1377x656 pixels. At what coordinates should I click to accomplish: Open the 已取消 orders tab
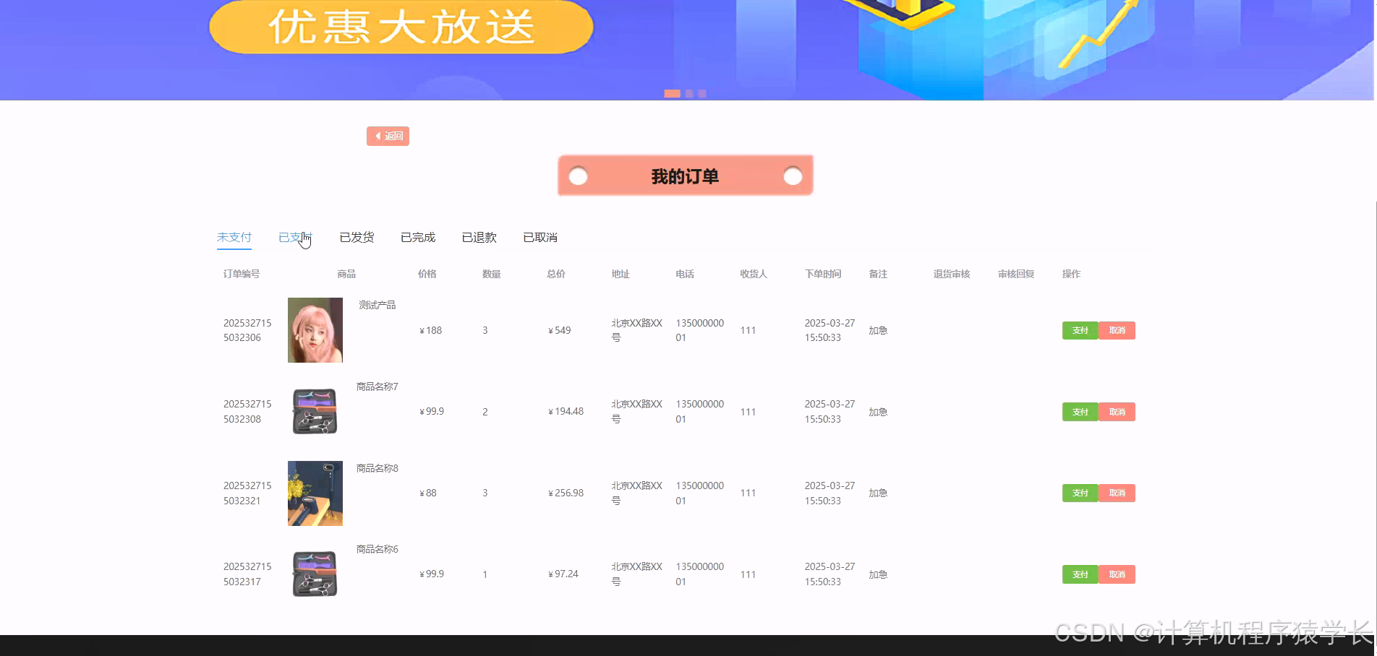click(x=540, y=237)
